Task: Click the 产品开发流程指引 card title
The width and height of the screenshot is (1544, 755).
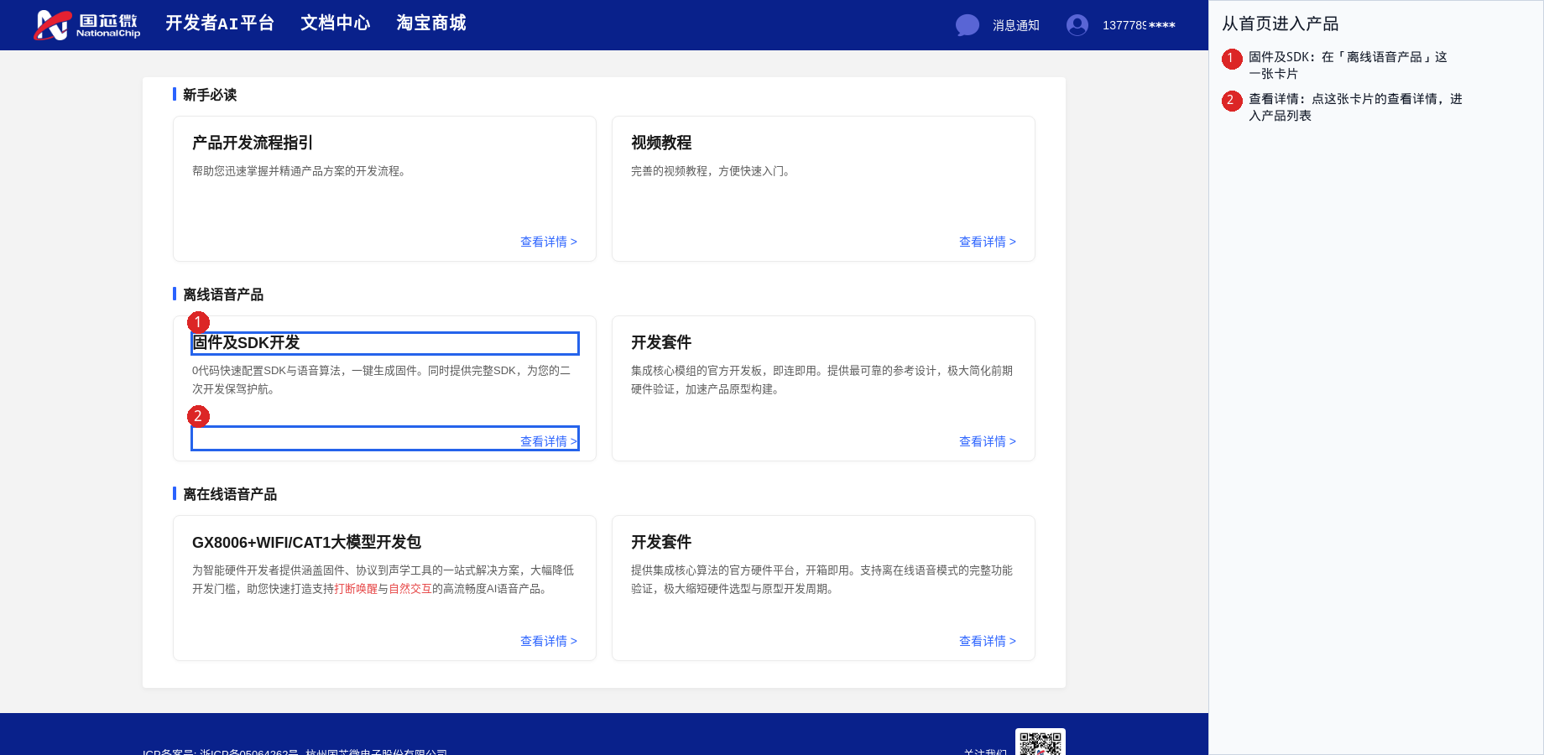Action: tap(253, 143)
